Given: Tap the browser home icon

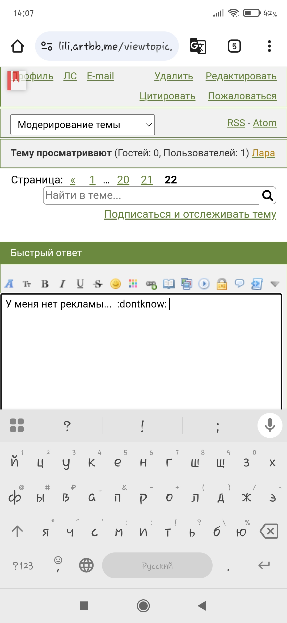Looking at the screenshot, I should (18, 46).
